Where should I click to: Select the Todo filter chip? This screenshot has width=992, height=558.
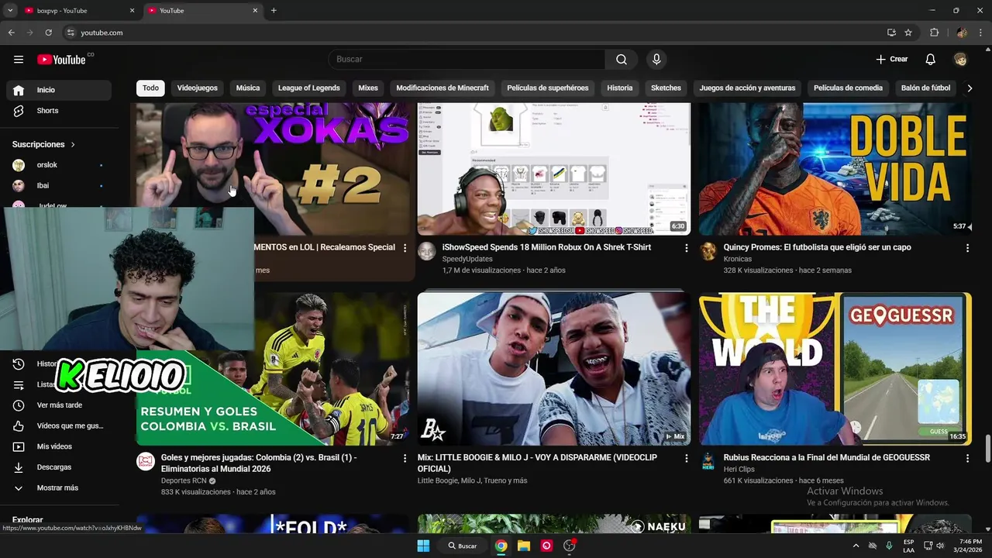150,88
